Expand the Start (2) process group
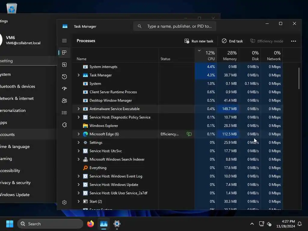This screenshot has width=308, height=231. coord(79,202)
